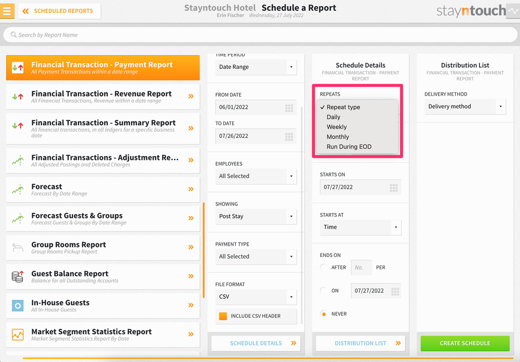Click the Market Segment Statistics chart icon
Image resolution: width=520 pixels, height=362 pixels.
pyautogui.click(x=18, y=334)
